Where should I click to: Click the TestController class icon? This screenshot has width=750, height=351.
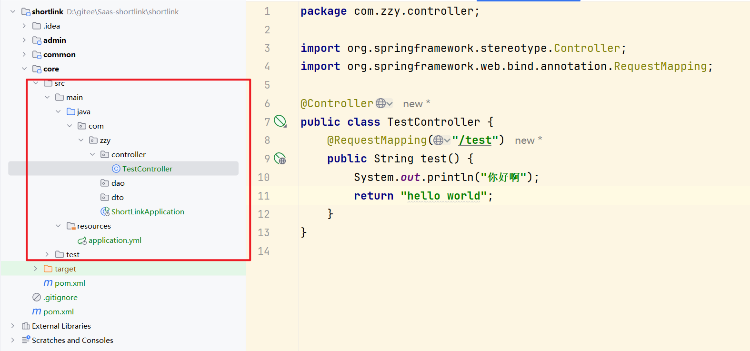click(x=116, y=169)
